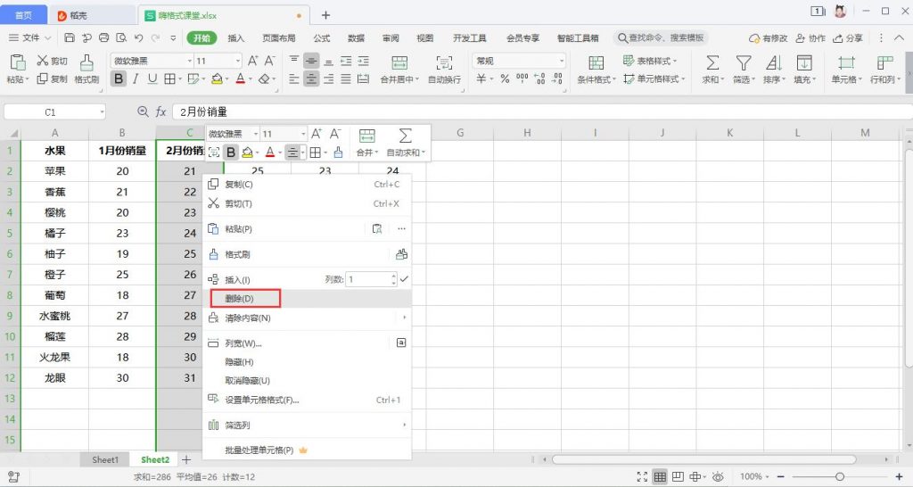Click reading mode eye icon in status bar
913x487 pixels.
[x=718, y=476]
